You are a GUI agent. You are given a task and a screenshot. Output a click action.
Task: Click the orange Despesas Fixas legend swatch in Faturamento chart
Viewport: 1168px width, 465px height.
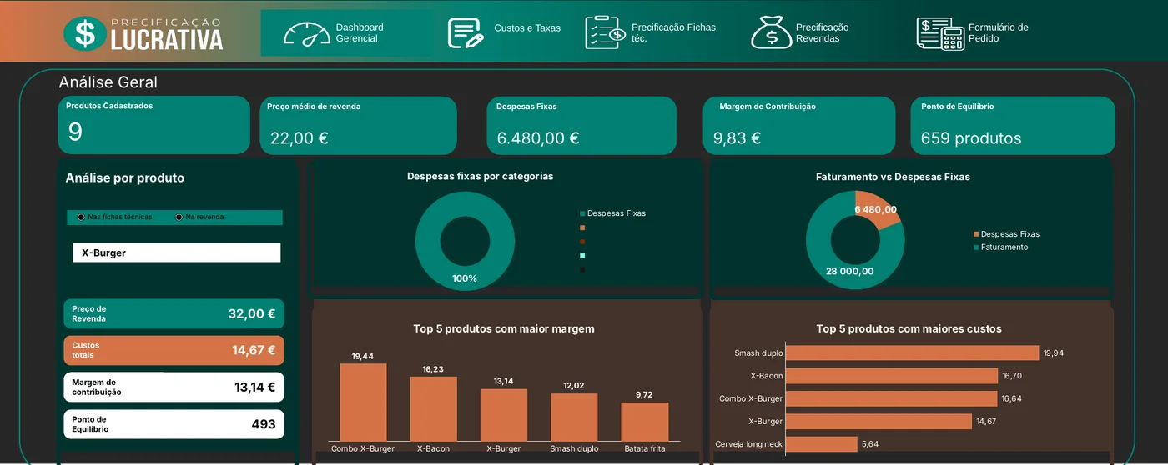976,234
